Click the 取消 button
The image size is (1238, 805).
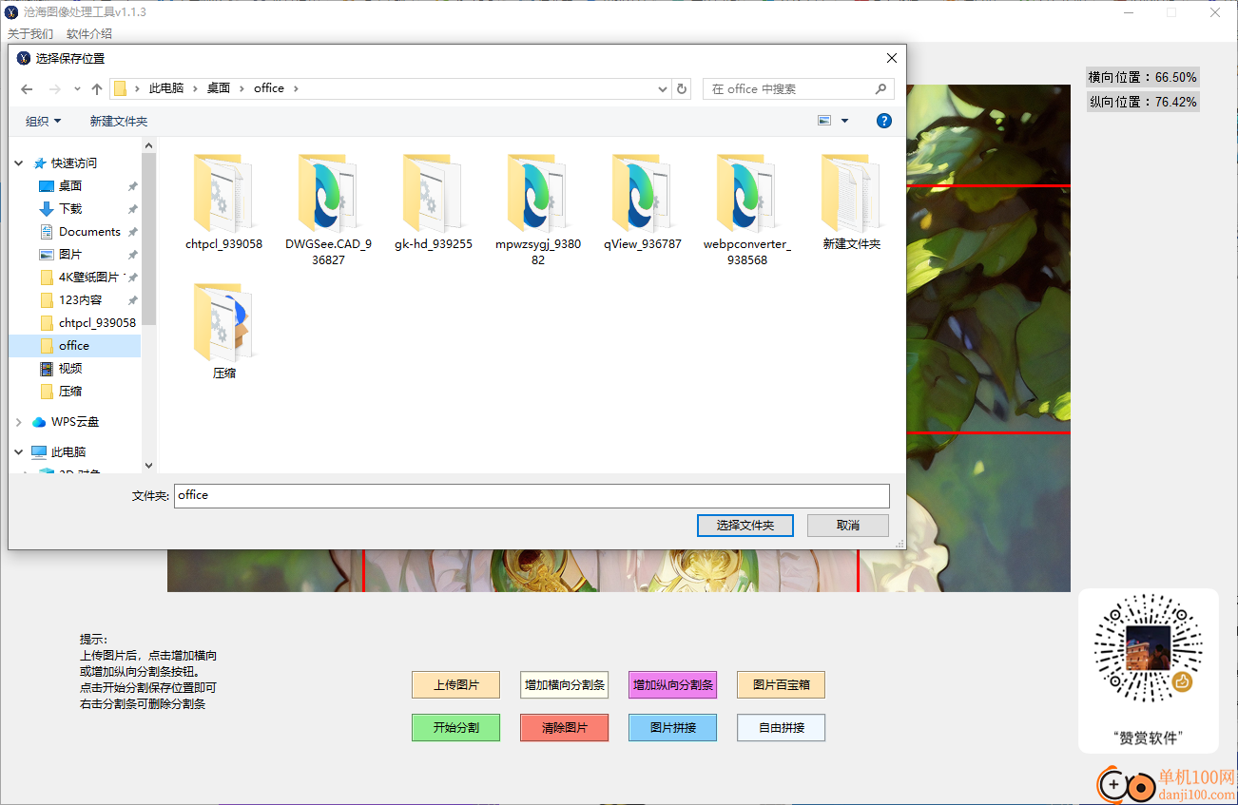[x=848, y=525]
